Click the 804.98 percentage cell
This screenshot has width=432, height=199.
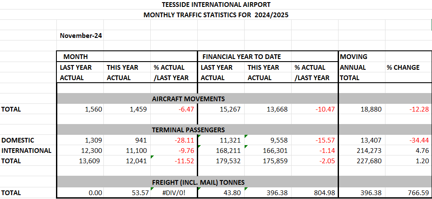(315, 193)
